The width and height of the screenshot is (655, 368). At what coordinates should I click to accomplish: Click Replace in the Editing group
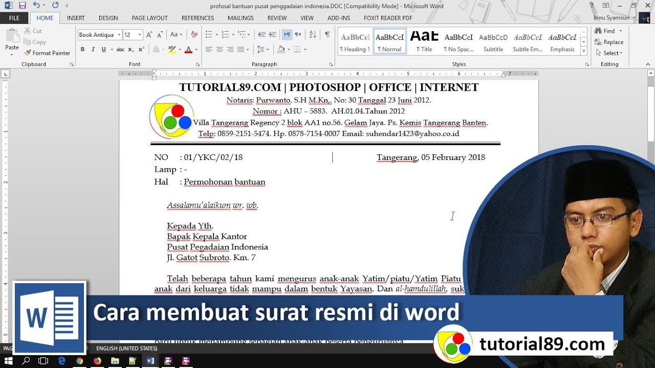coord(609,42)
